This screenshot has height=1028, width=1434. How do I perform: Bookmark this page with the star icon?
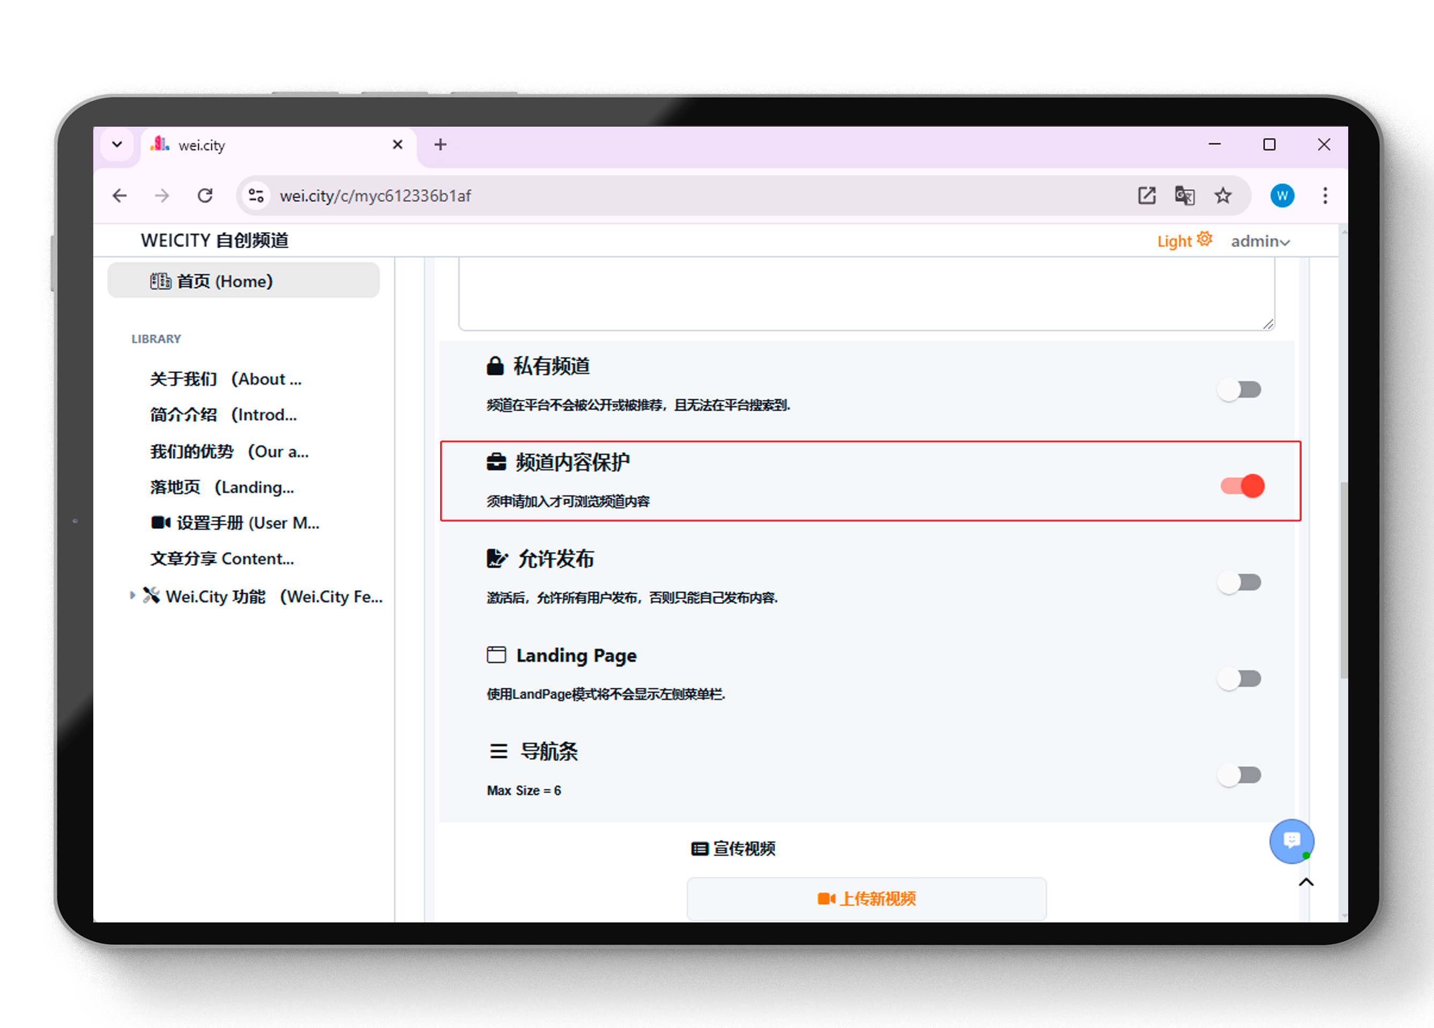point(1223,195)
